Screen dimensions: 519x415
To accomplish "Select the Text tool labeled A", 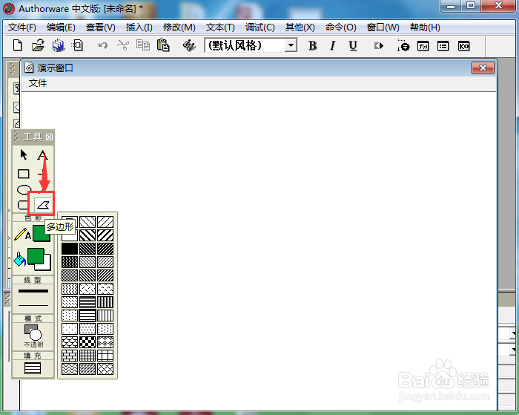I will click(42, 154).
